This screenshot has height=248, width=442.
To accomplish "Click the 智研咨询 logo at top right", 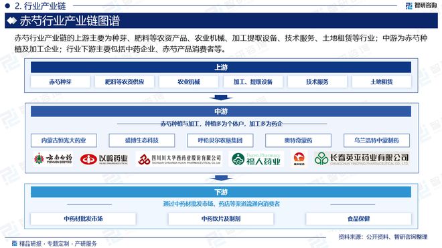I will click(x=421, y=5).
